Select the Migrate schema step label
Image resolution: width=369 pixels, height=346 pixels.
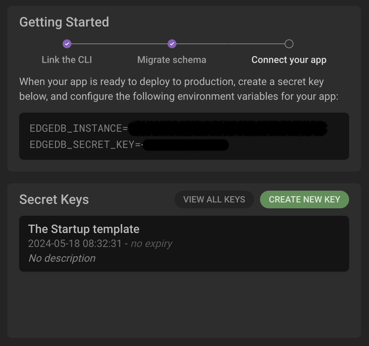tap(172, 60)
